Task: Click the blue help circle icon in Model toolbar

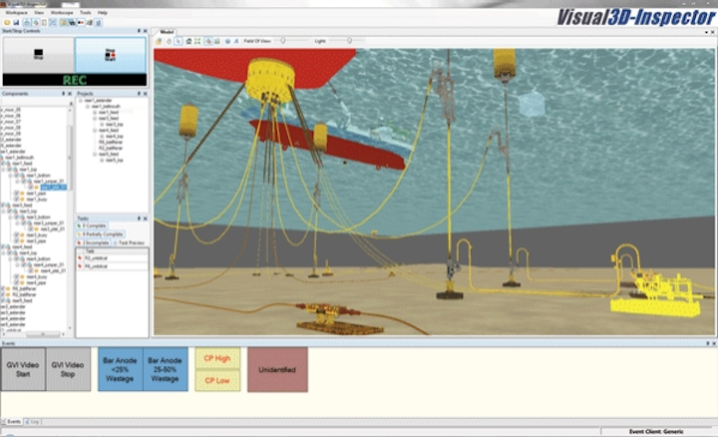Action: [227, 41]
